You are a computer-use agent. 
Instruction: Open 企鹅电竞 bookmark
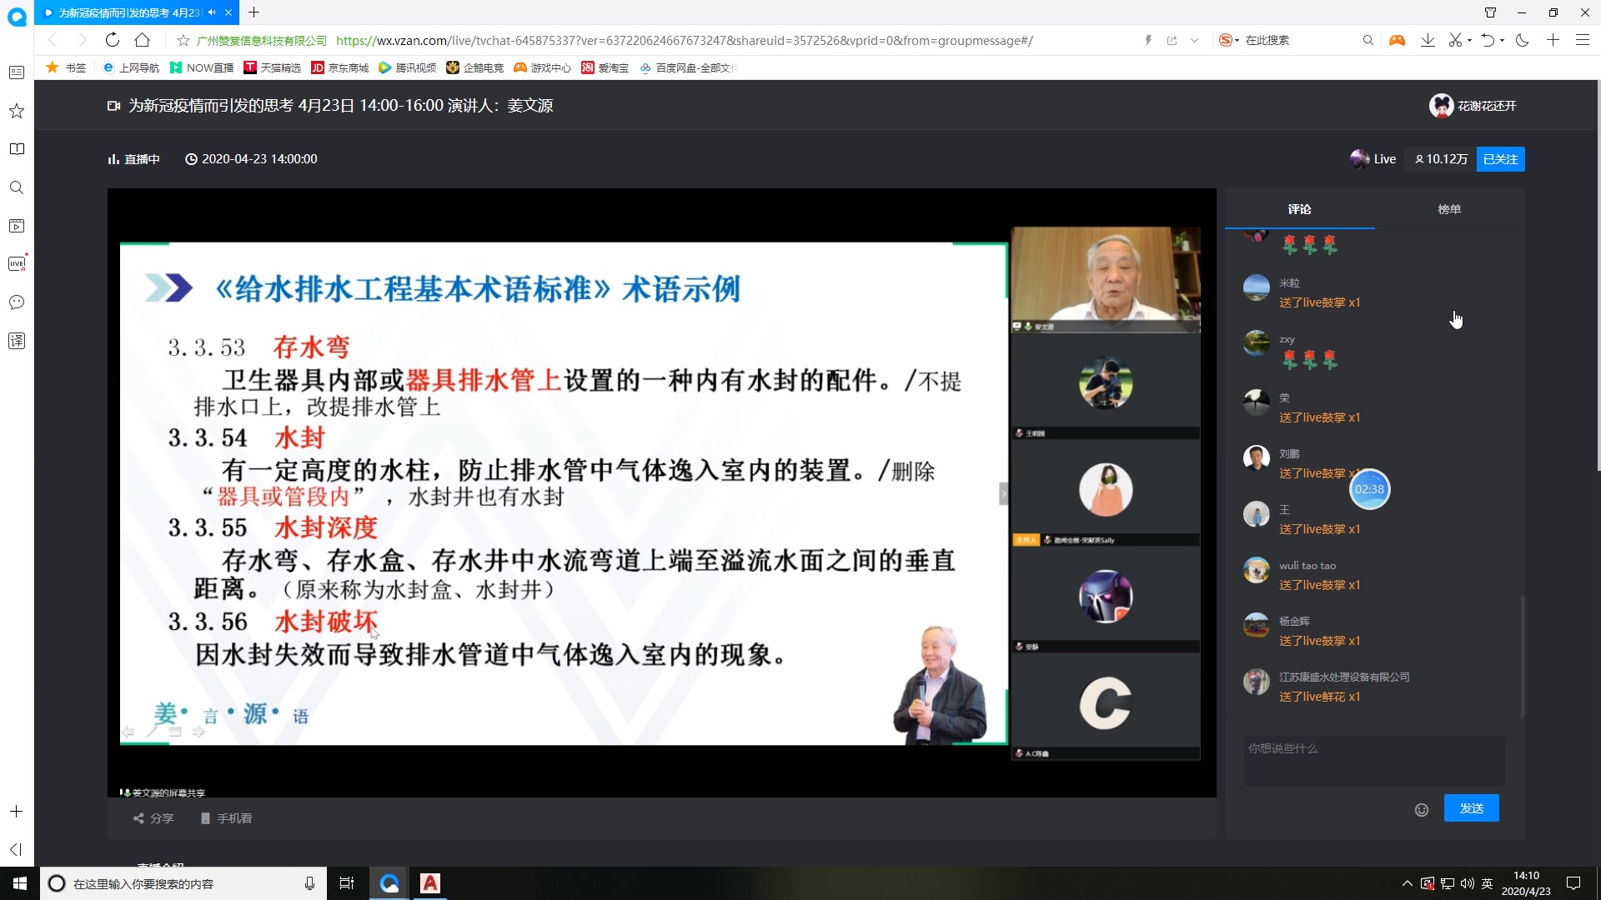tap(475, 67)
